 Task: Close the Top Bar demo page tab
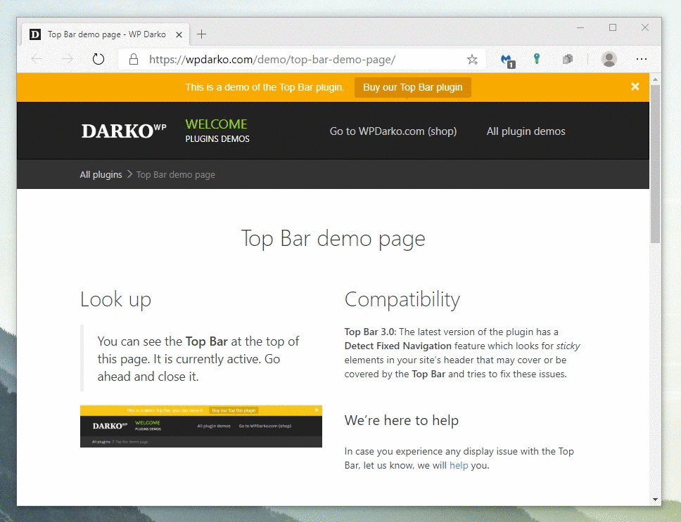tap(179, 34)
